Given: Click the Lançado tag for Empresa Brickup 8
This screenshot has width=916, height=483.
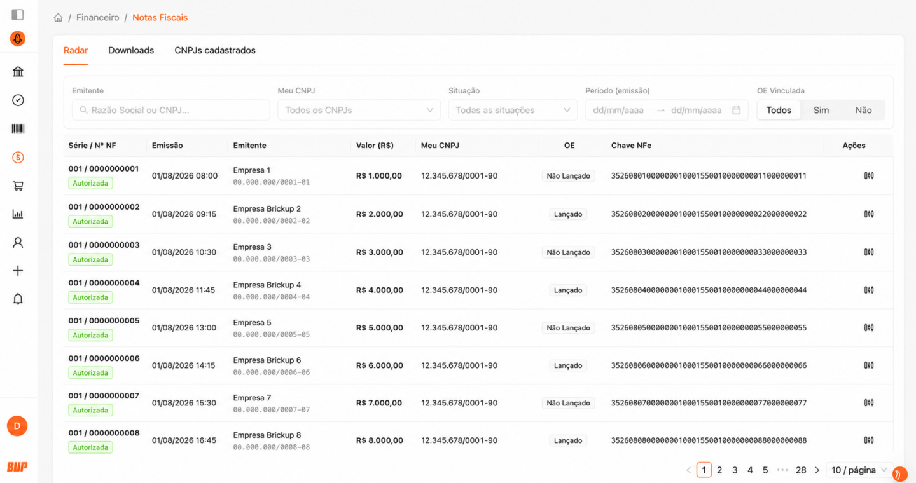Looking at the screenshot, I should [568, 440].
